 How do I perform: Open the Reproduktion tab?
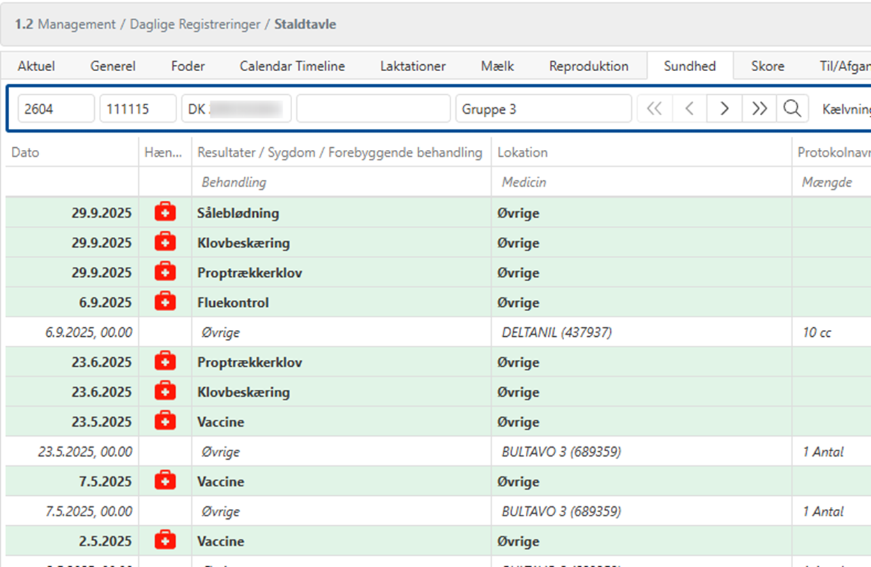coord(588,66)
